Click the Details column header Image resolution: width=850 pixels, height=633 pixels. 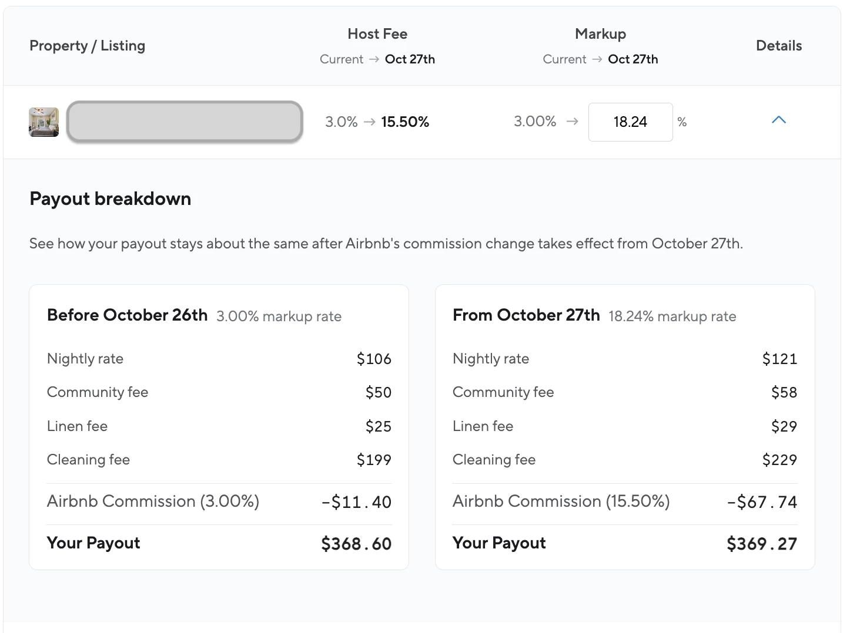click(x=778, y=46)
